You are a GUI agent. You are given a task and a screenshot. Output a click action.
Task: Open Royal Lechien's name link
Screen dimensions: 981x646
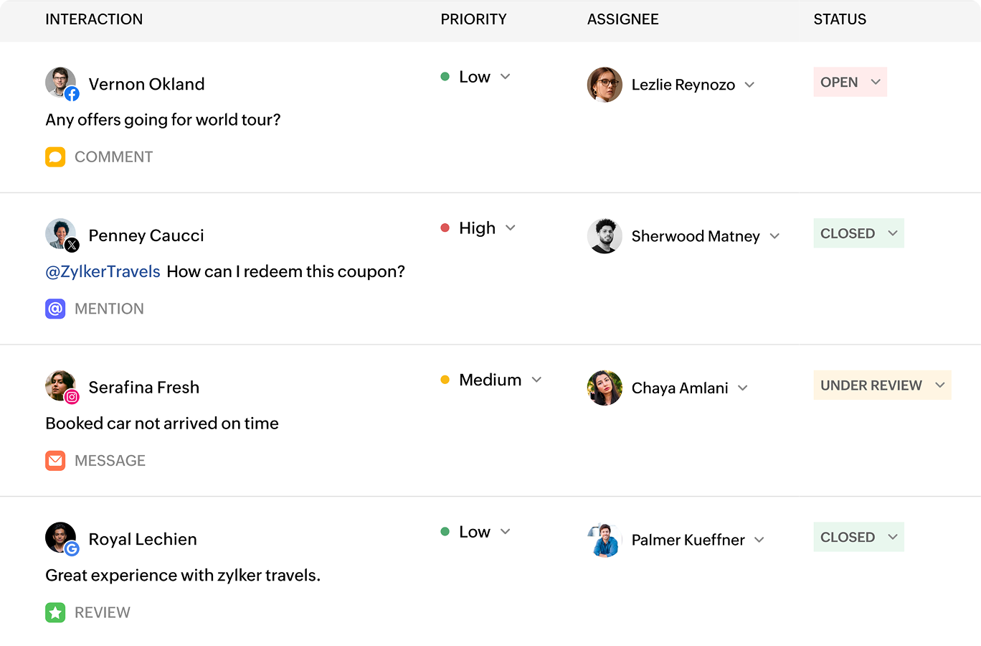click(x=142, y=539)
